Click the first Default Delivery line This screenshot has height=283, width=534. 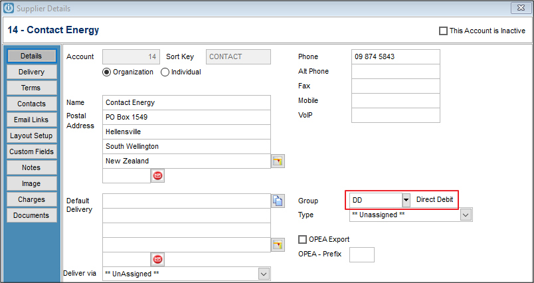click(187, 201)
